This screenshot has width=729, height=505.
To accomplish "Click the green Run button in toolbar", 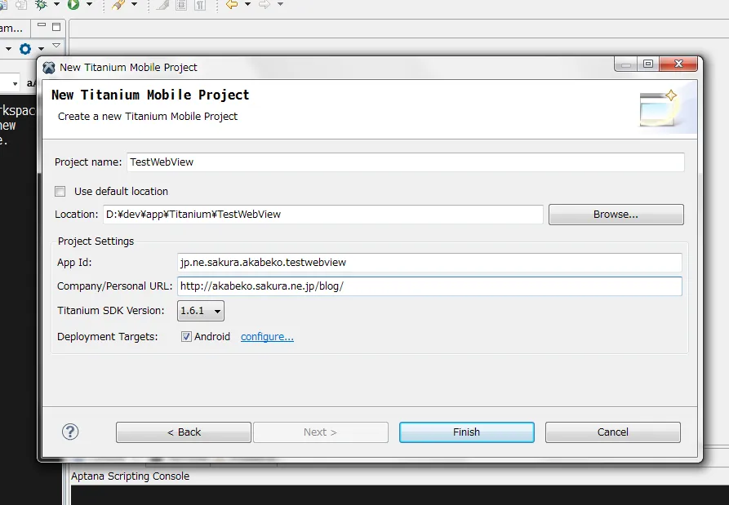I will pos(73,5).
